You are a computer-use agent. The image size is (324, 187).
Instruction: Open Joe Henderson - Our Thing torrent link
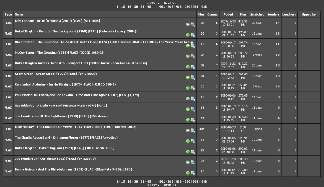coord(55,159)
